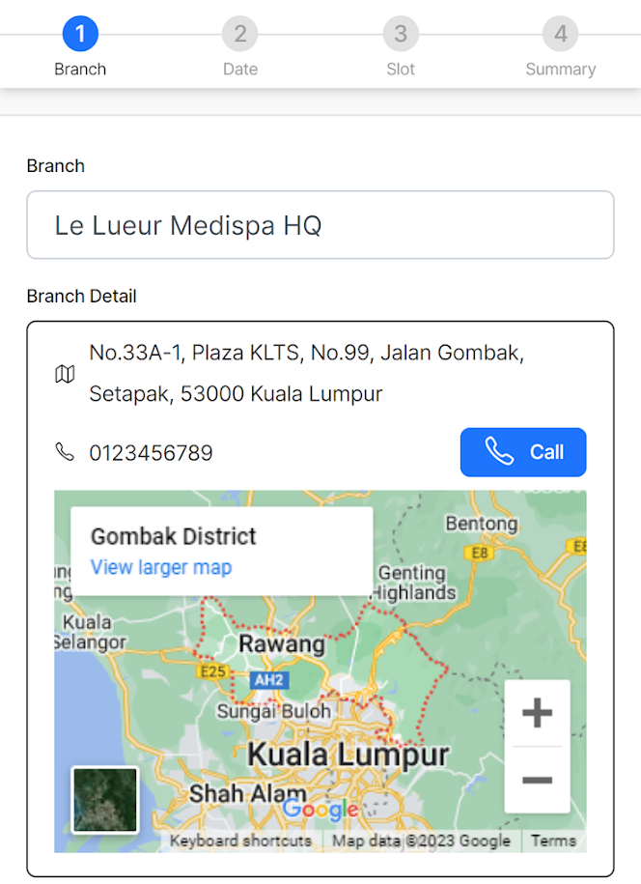The image size is (641, 884).
Task: Click the map's Keyboard shortcuts button
Action: click(240, 841)
